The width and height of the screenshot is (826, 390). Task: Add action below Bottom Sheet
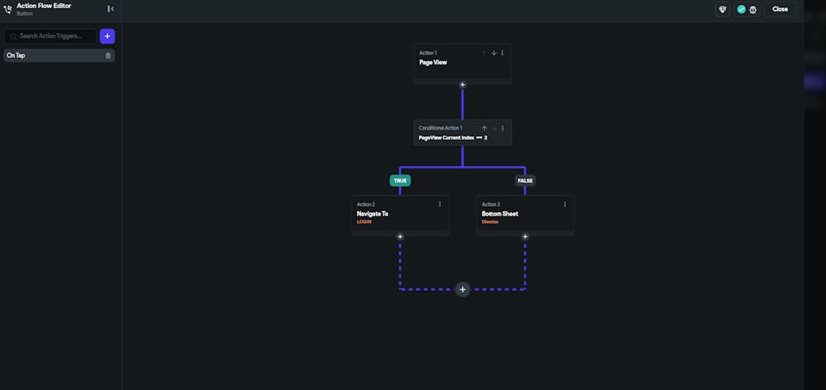coord(525,236)
